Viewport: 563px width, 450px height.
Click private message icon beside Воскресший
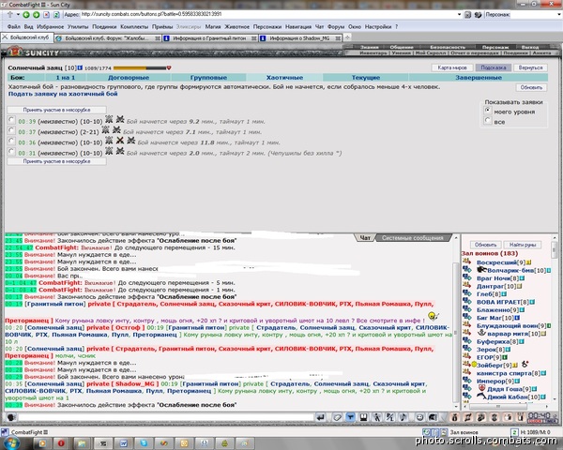(466, 261)
